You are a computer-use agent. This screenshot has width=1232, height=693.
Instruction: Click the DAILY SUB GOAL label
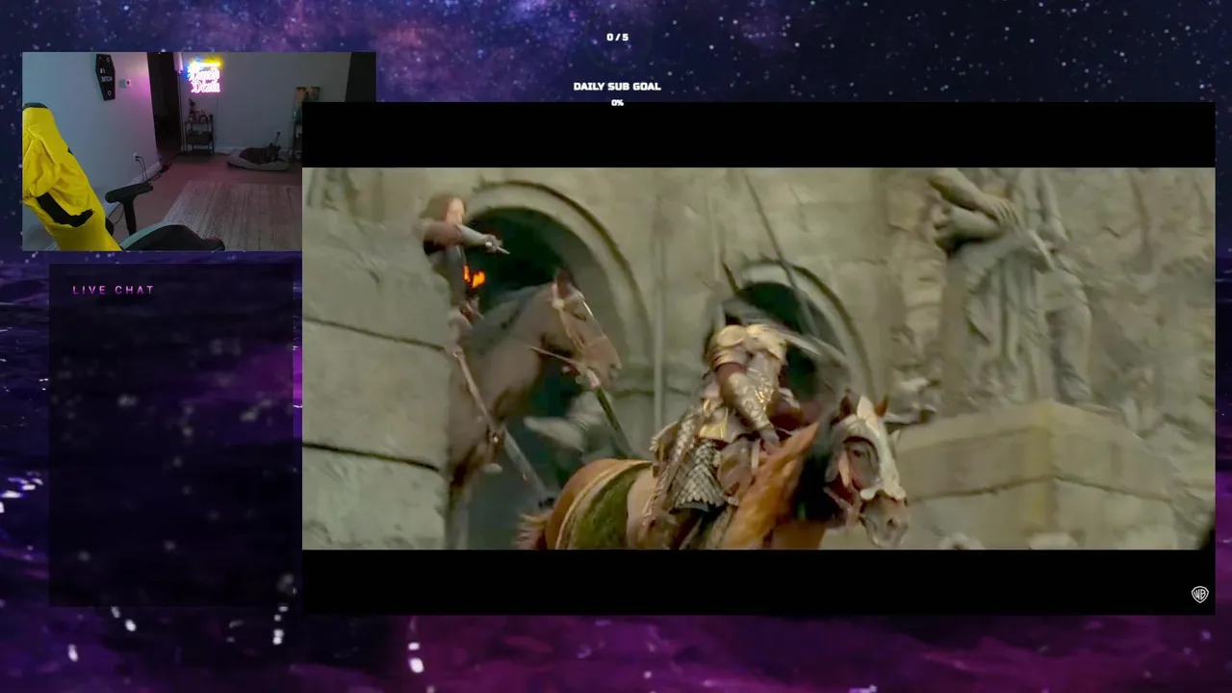coord(617,87)
